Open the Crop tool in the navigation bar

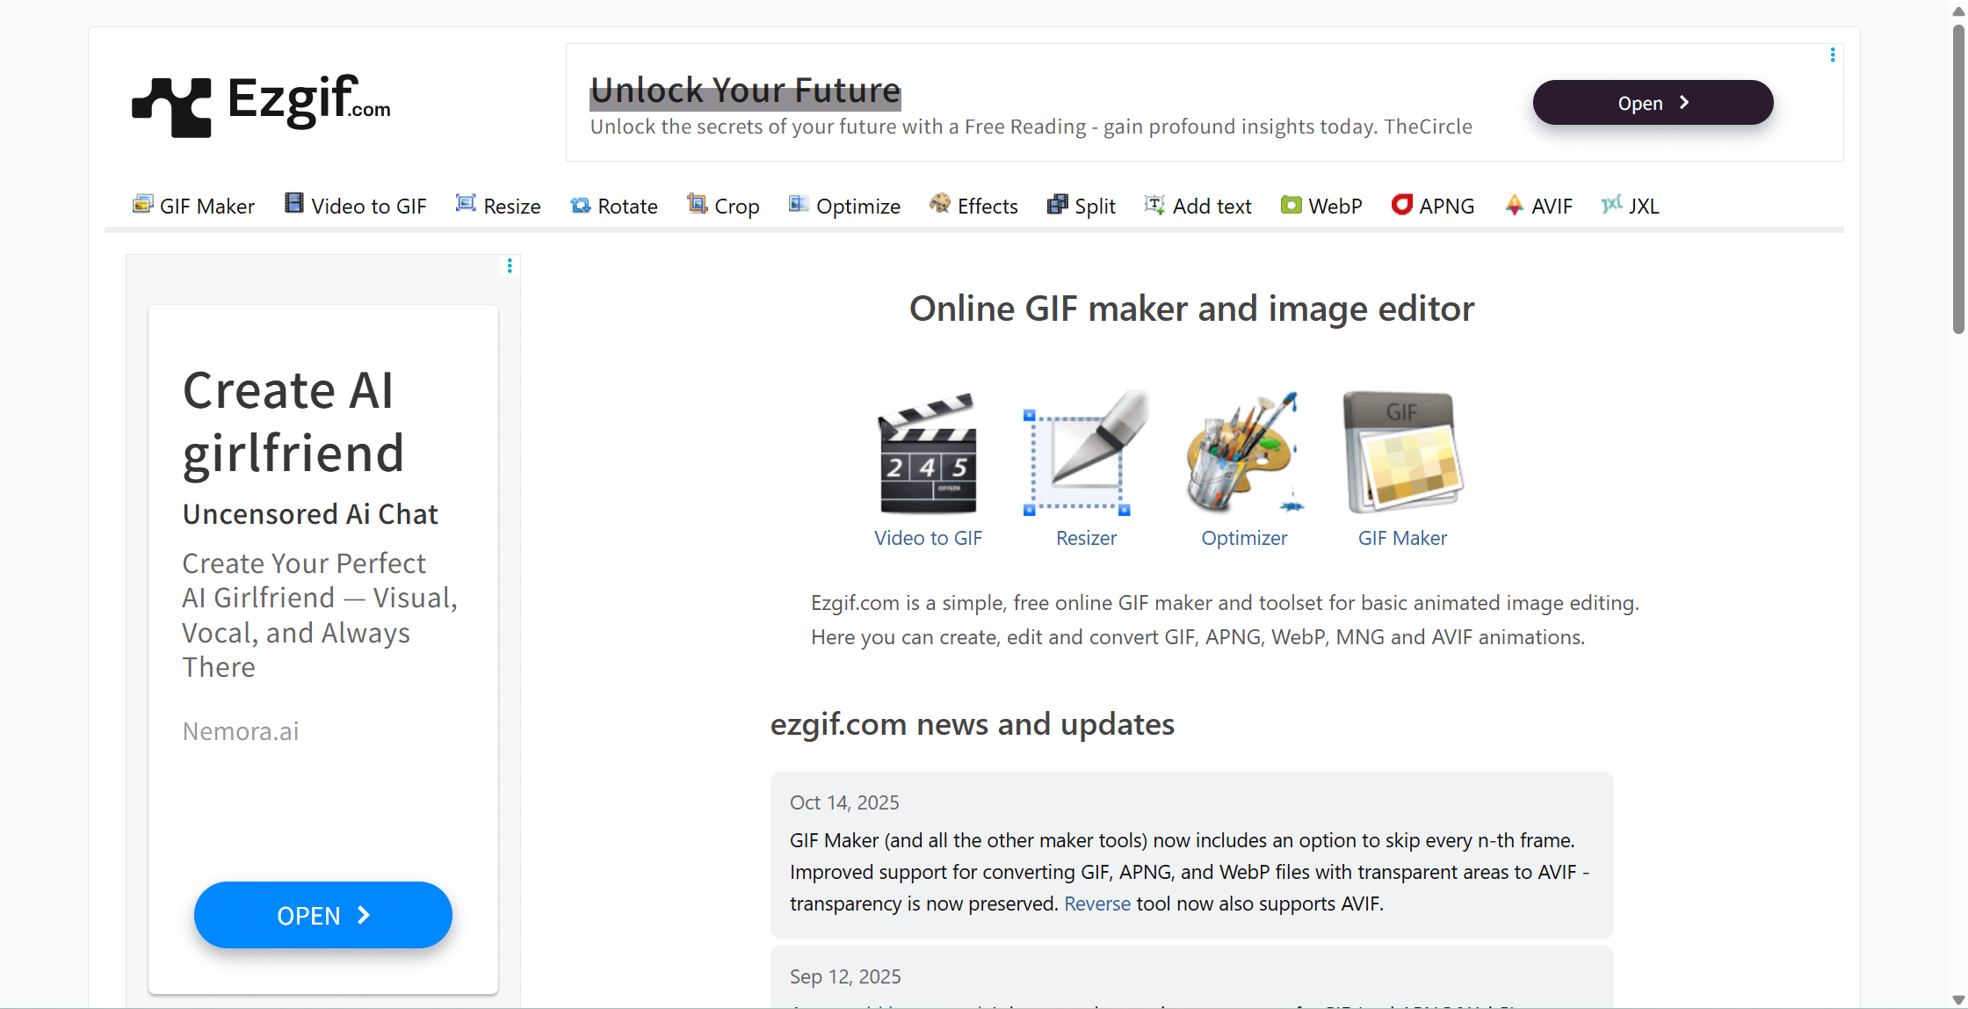pyautogui.click(x=723, y=206)
